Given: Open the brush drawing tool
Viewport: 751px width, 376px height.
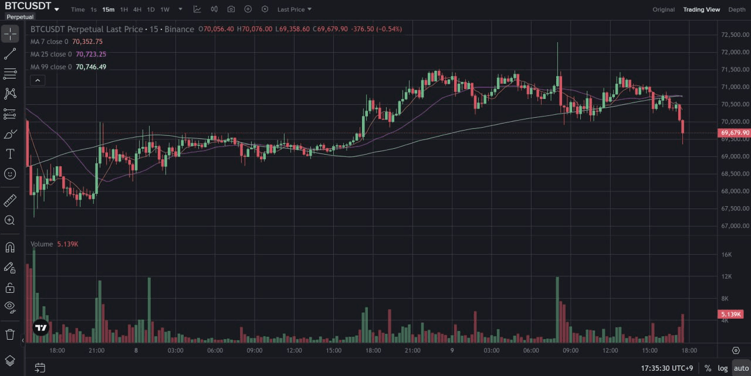Looking at the screenshot, I should [10, 134].
